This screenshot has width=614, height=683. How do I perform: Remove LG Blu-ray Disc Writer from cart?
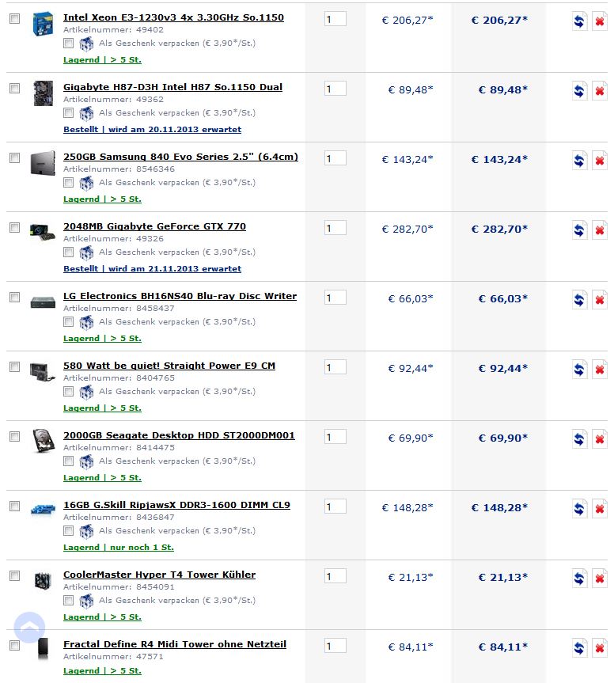coord(600,300)
